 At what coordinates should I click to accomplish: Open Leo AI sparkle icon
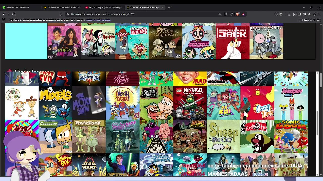[x=309, y=14]
